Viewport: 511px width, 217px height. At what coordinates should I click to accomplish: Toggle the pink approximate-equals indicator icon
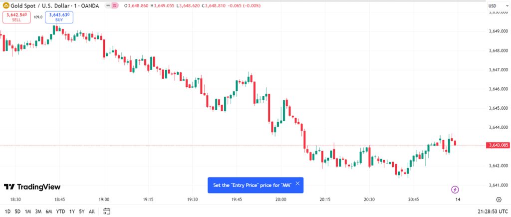(x=115, y=5)
